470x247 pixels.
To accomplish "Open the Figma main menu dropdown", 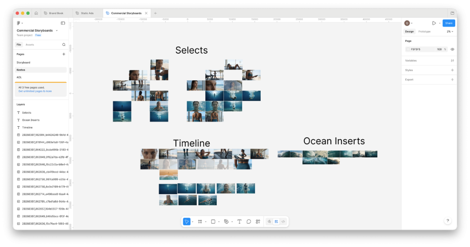I will coord(20,23).
